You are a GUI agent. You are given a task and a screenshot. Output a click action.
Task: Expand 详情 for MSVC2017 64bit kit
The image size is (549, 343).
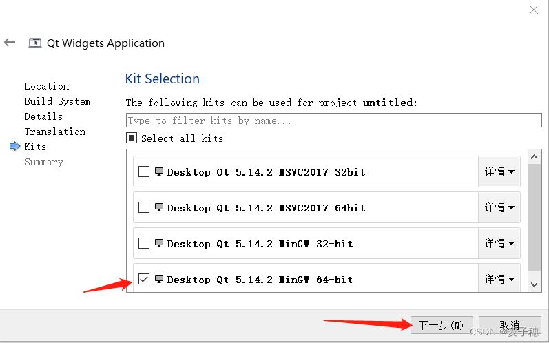(499, 207)
